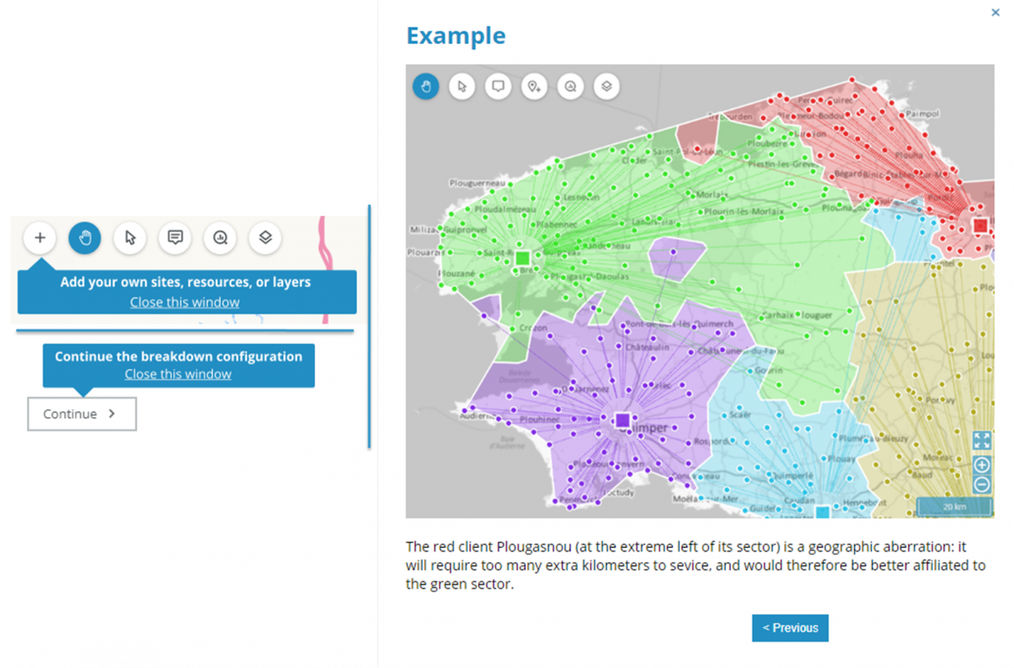Open the layers stack icon on Example map
The height and width of the screenshot is (668, 1014).
click(x=607, y=86)
